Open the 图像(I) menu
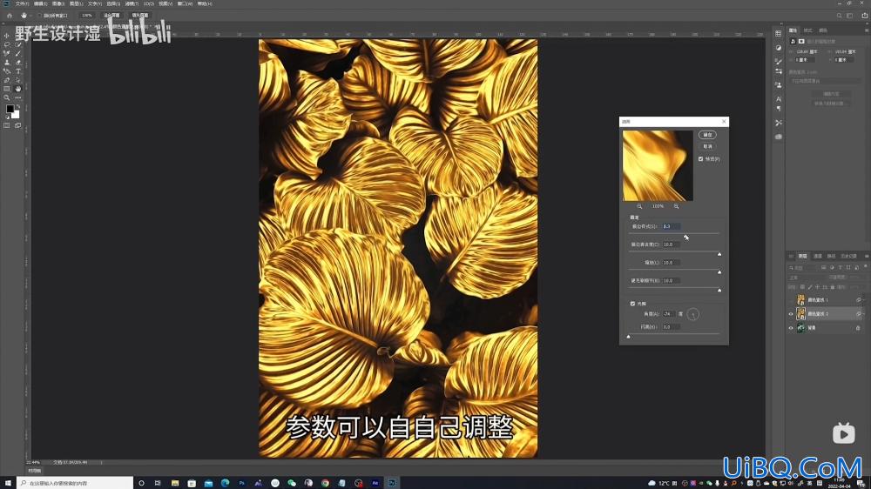Image resolution: width=871 pixels, height=489 pixels. coord(58,3)
